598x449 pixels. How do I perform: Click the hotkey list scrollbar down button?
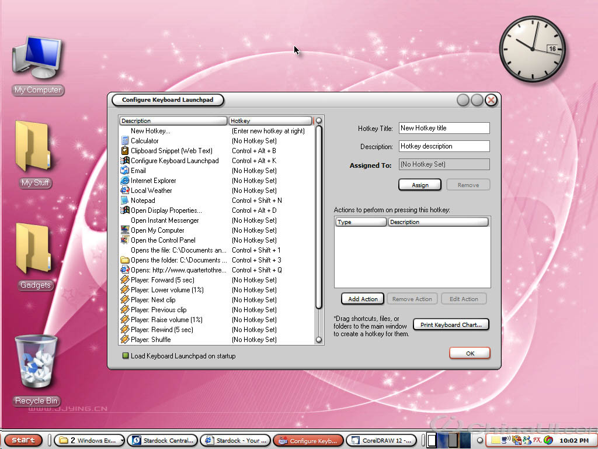pyautogui.click(x=319, y=340)
